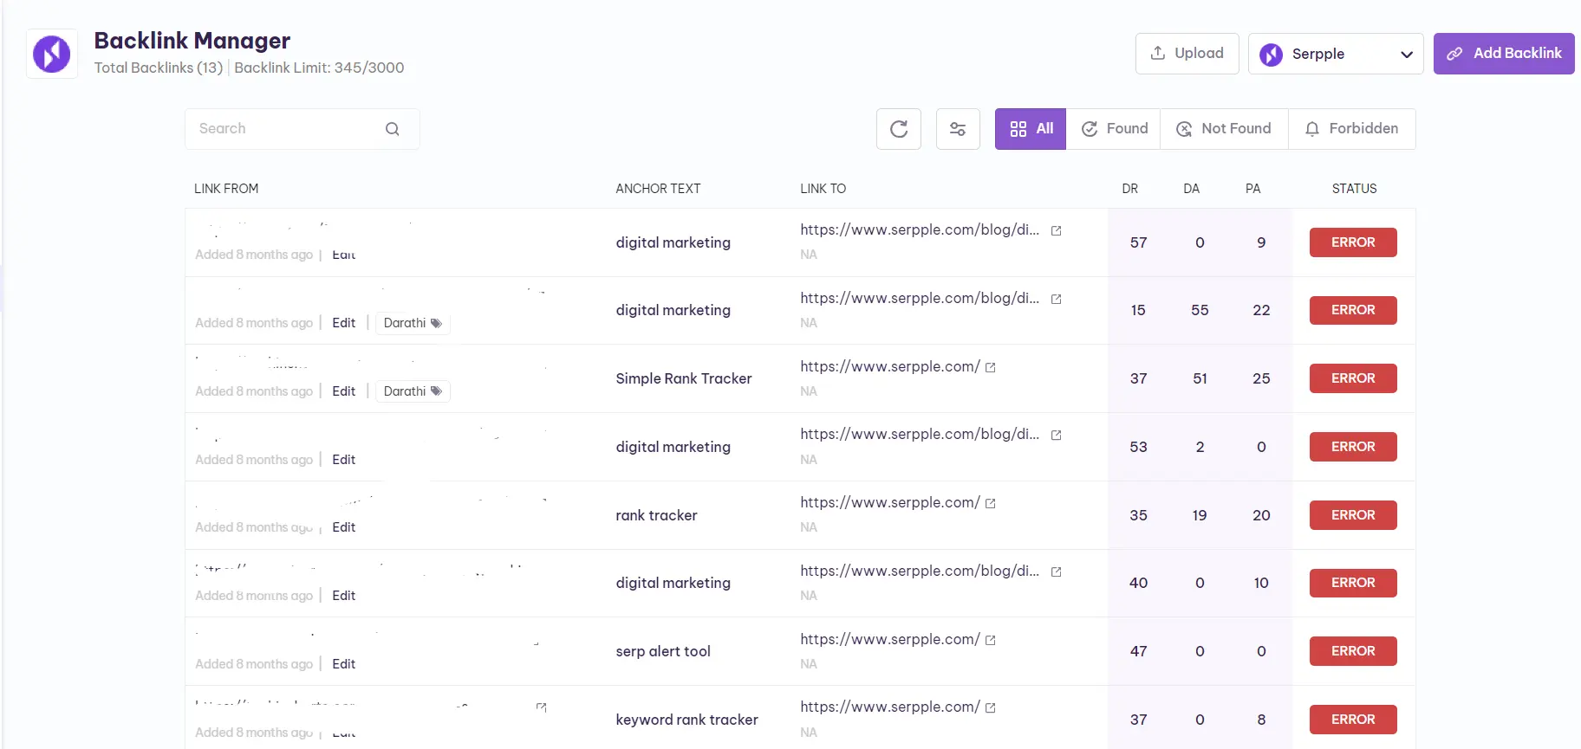This screenshot has height=749, width=1581.
Task: Switch to the Found tab
Action: 1114,129
